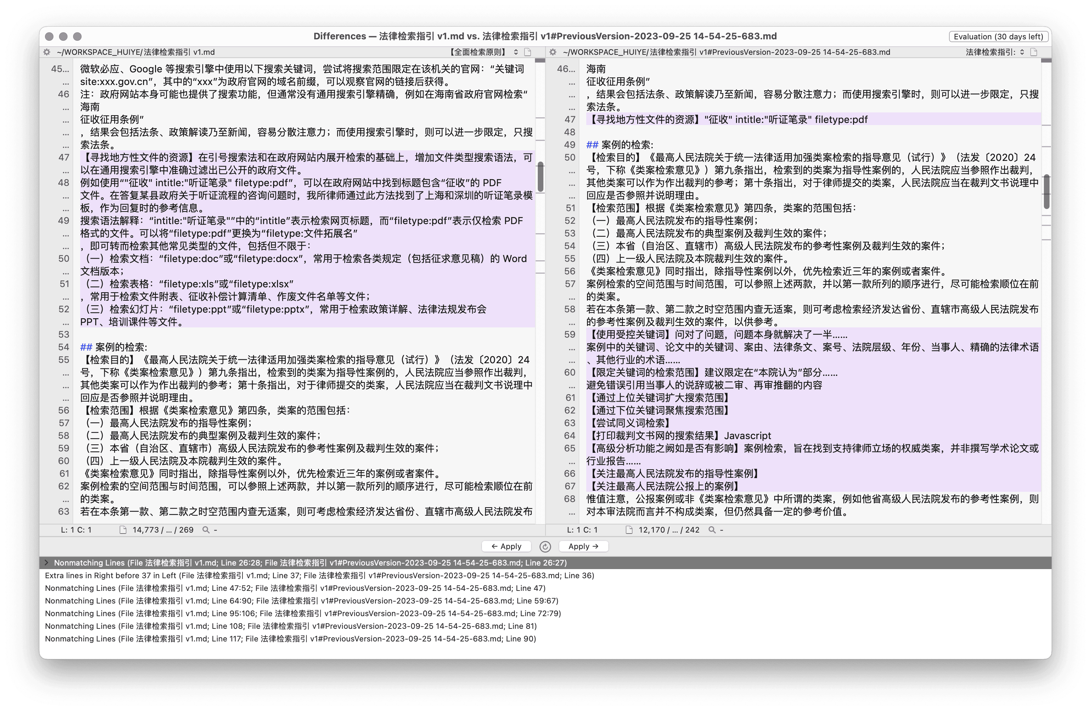Click the right Apply button

pyautogui.click(x=583, y=546)
